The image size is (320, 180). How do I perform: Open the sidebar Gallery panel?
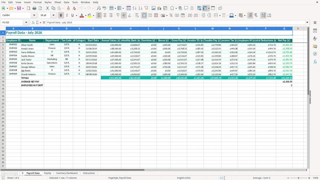point(315,46)
